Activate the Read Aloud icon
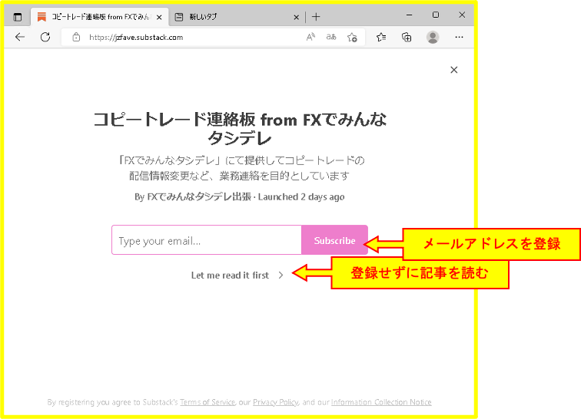This screenshot has height=419, width=581. (x=310, y=37)
